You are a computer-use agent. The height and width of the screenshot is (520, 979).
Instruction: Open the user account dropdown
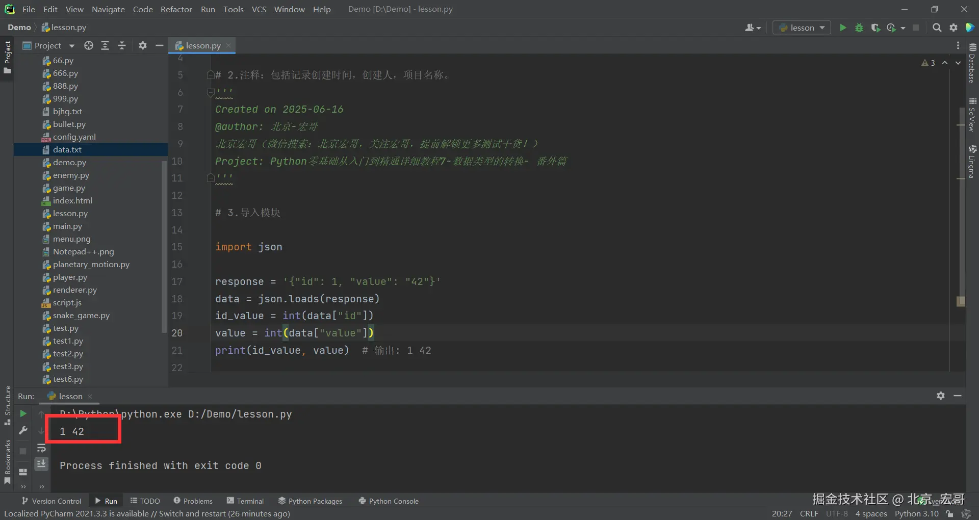tap(753, 28)
